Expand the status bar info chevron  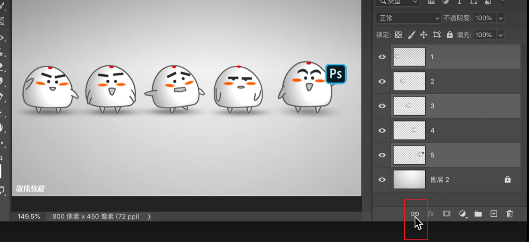[x=149, y=217]
